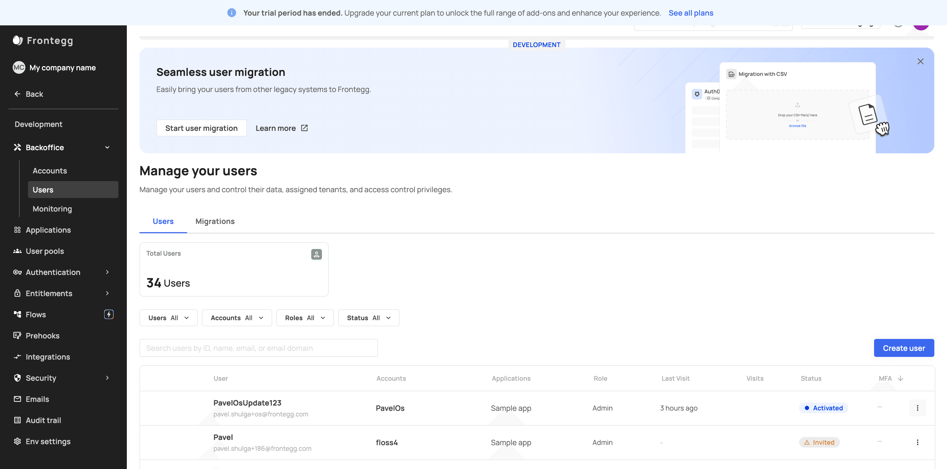Open the Status All filter dropdown
The image size is (947, 469).
tap(368, 318)
